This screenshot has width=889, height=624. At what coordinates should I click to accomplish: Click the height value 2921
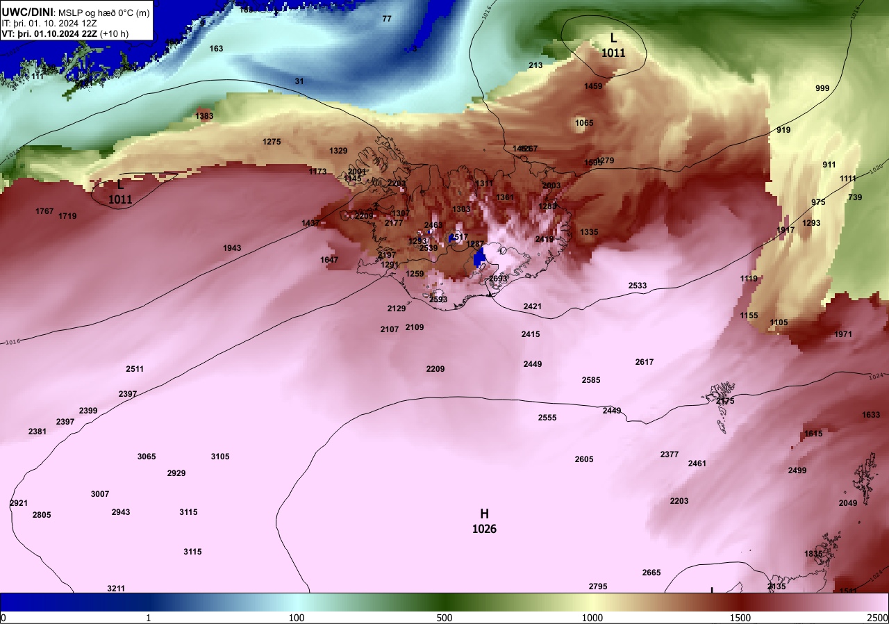pyautogui.click(x=19, y=503)
